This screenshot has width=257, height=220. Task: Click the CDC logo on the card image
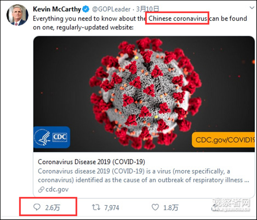tap(51, 137)
